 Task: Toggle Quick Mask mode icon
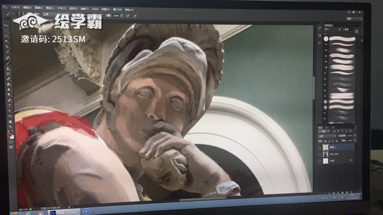[11, 142]
